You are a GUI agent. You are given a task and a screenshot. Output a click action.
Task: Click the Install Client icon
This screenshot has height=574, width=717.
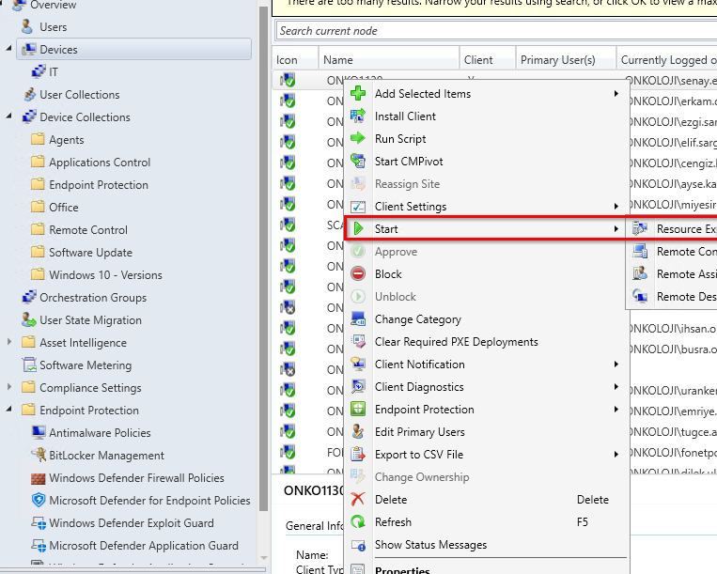[358, 116]
